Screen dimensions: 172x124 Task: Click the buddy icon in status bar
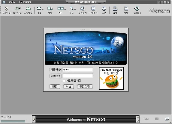(x=157, y=119)
